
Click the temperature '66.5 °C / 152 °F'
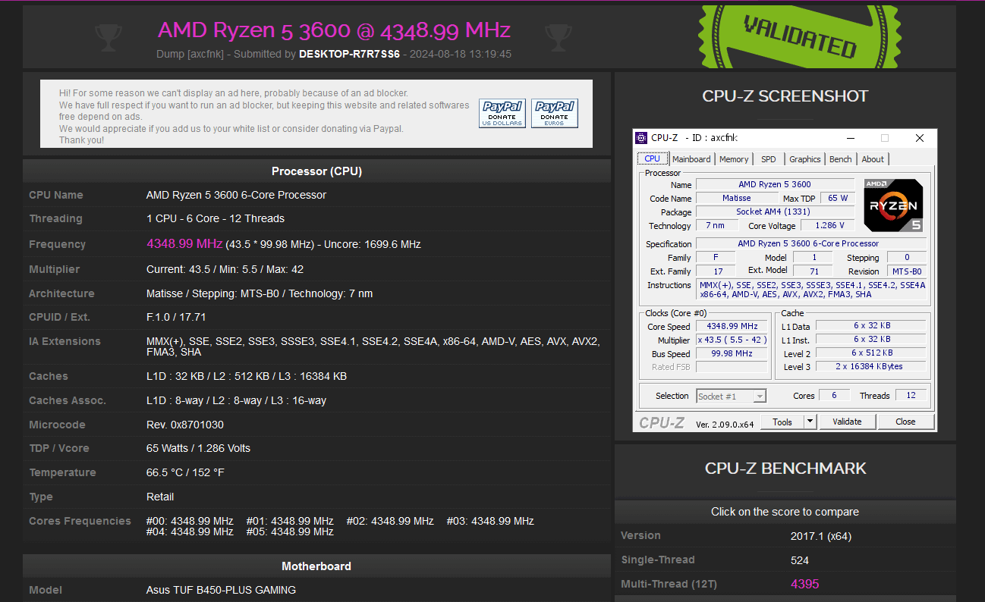(187, 472)
